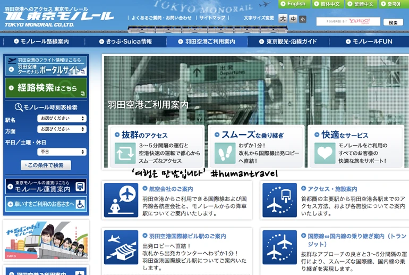Viewport: 409px width, 275px height.
Task: Click the arrow bullet beside English
Action: [283, 4]
